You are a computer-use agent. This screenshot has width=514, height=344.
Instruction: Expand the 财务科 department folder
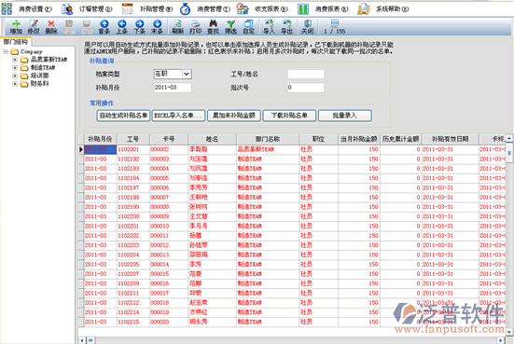pos(15,84)
